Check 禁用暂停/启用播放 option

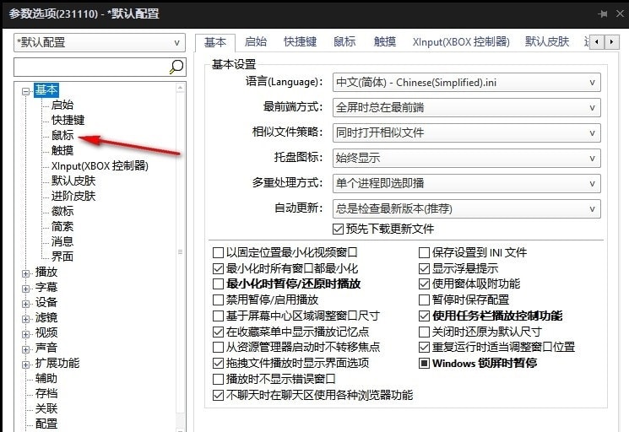tap(218, 300)
